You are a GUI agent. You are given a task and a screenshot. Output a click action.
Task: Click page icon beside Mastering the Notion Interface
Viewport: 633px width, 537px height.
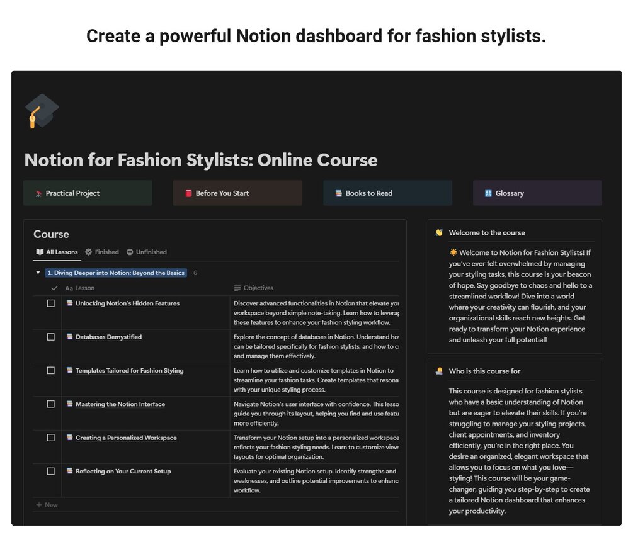[69, 404]
